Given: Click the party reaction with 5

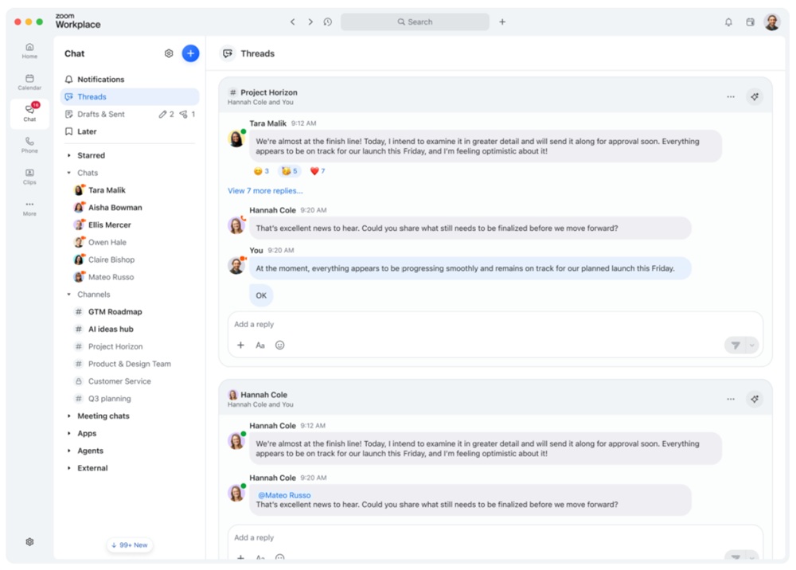Looking at the screenshot, I should coord(290,171).
